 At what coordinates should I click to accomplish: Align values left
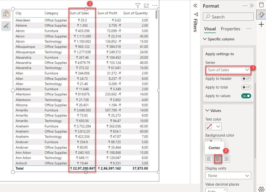click(209, 159)
